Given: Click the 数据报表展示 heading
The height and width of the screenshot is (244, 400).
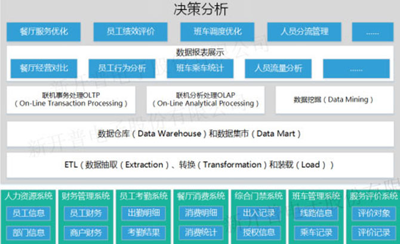Looking at the screenshot, I should pyautogui.click(x=200, y=52).
